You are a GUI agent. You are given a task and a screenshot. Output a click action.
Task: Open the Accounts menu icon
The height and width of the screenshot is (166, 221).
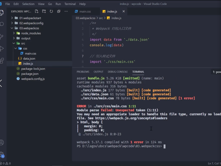2,142
